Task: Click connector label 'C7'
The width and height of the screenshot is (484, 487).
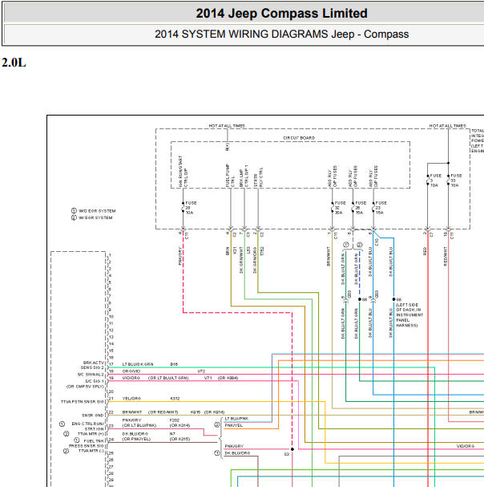Action: [432, 235]
